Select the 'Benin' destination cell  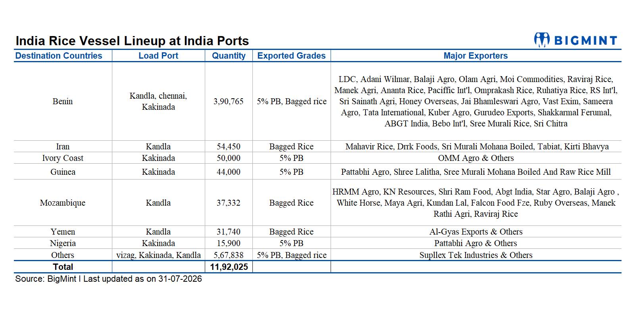(x=63, y=101)
